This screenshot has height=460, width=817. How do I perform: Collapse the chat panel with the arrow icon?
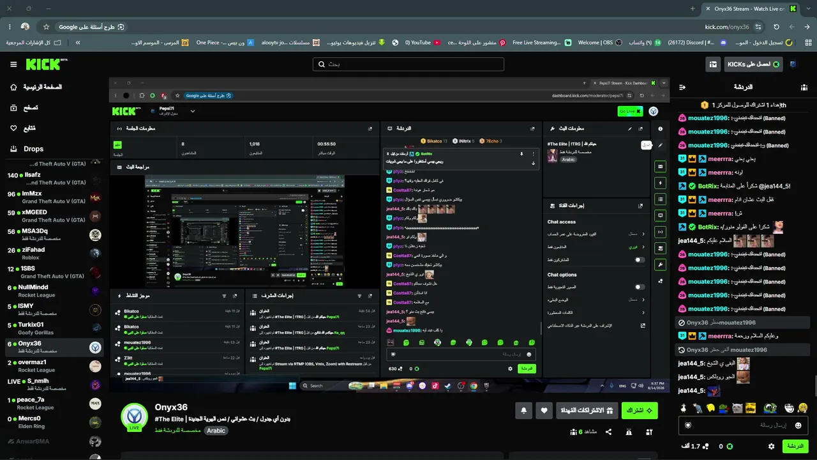682,87
